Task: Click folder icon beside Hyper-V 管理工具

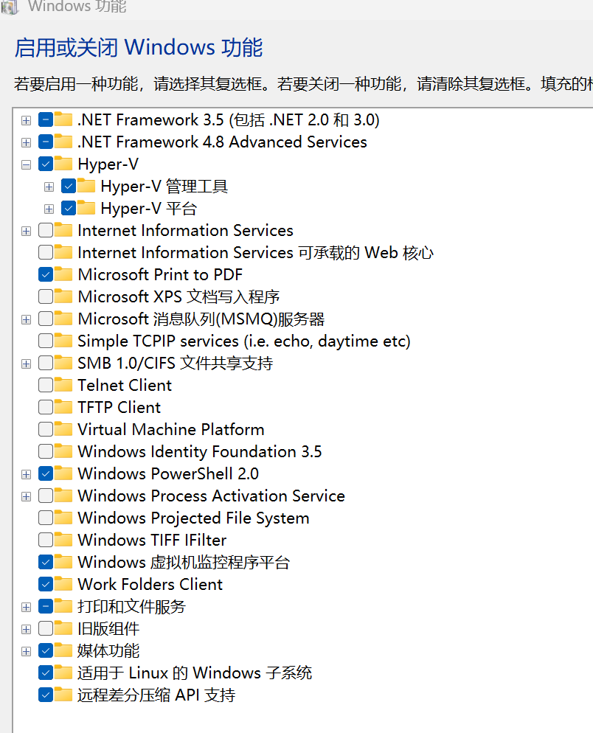Action: point(86,186)
